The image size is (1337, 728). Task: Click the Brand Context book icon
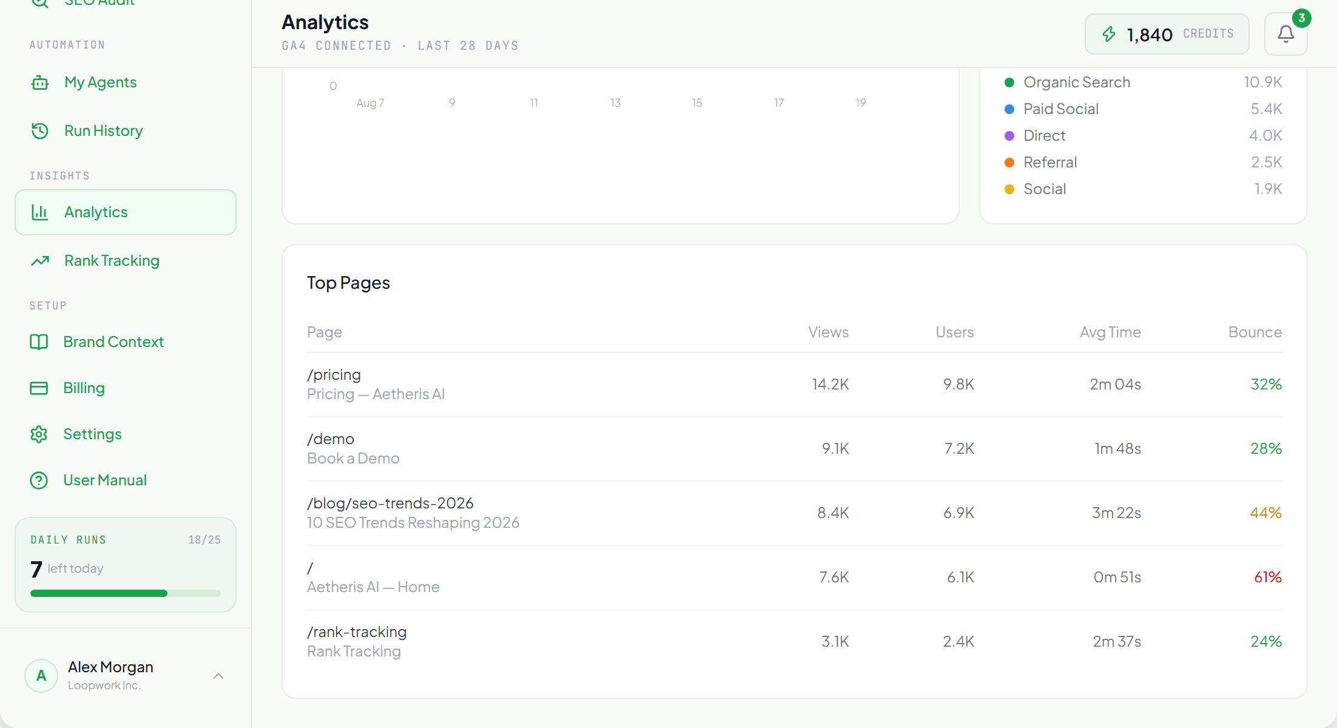[39, 342]
